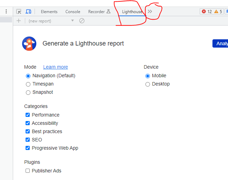Viewport: 228px width, 180px height.
Task: Open the Recorder tab
Action: click(x=99, y=12)
